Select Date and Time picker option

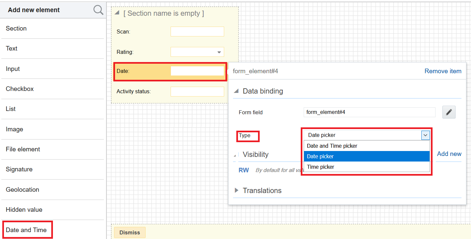[332, 146]
